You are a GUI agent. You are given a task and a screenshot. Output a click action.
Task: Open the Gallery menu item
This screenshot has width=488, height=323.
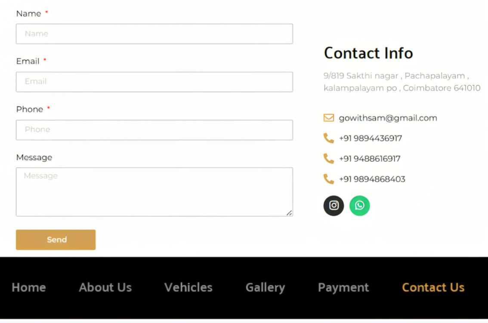(265, 287)
